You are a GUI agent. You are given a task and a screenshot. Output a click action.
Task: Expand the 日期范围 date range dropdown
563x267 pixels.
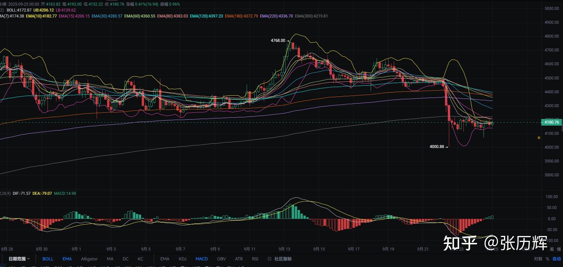[19, 259]
